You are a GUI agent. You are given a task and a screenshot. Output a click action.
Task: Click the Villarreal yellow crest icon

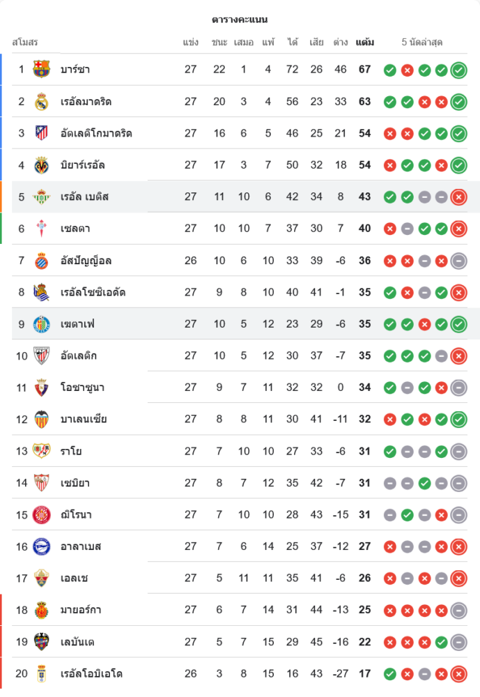(x=42, y=165)
